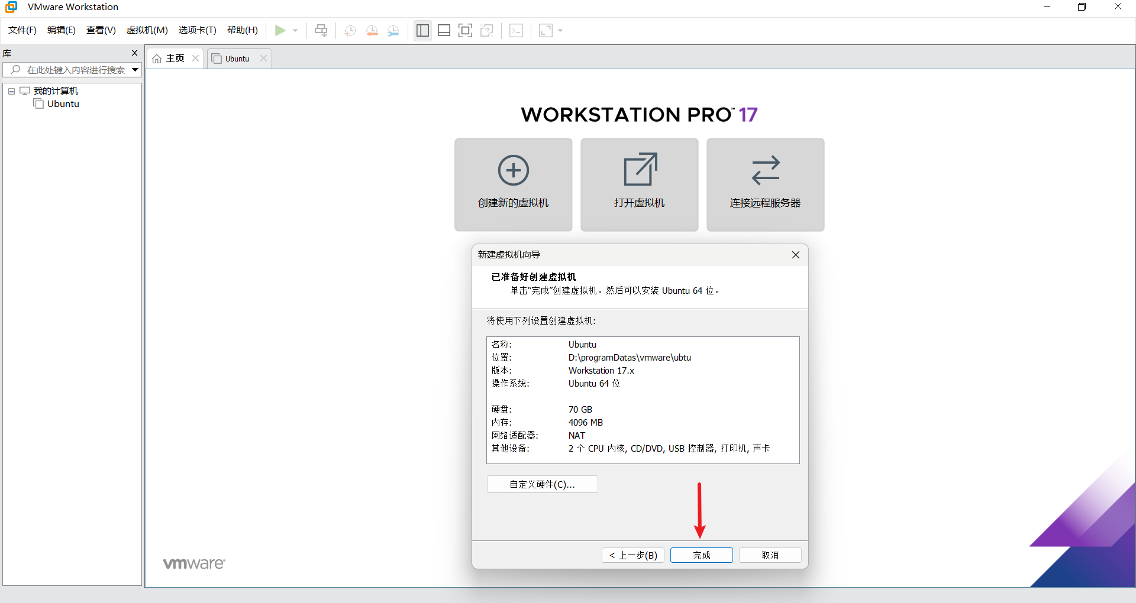Open the snapshot manager wrench icon
This screenshot has width=1136, height=603.
(x=393, y=31)
